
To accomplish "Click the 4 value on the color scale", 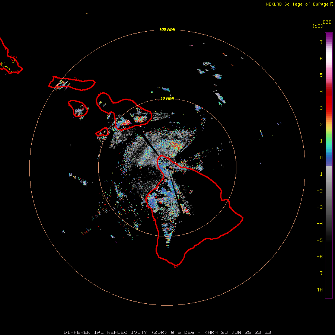I will click(x=321, y=92).
